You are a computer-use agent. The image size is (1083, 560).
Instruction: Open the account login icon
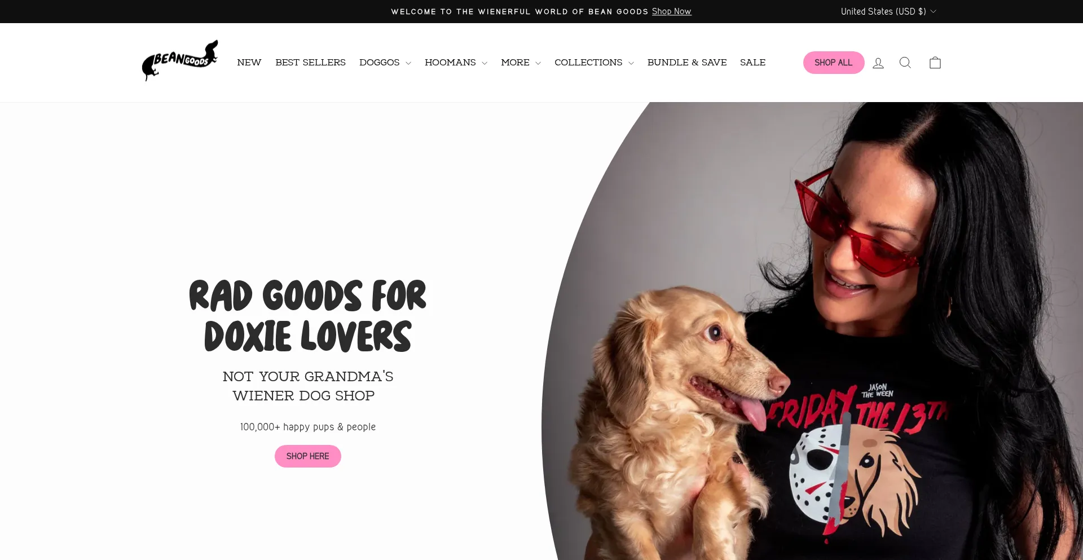coord(878,63)
